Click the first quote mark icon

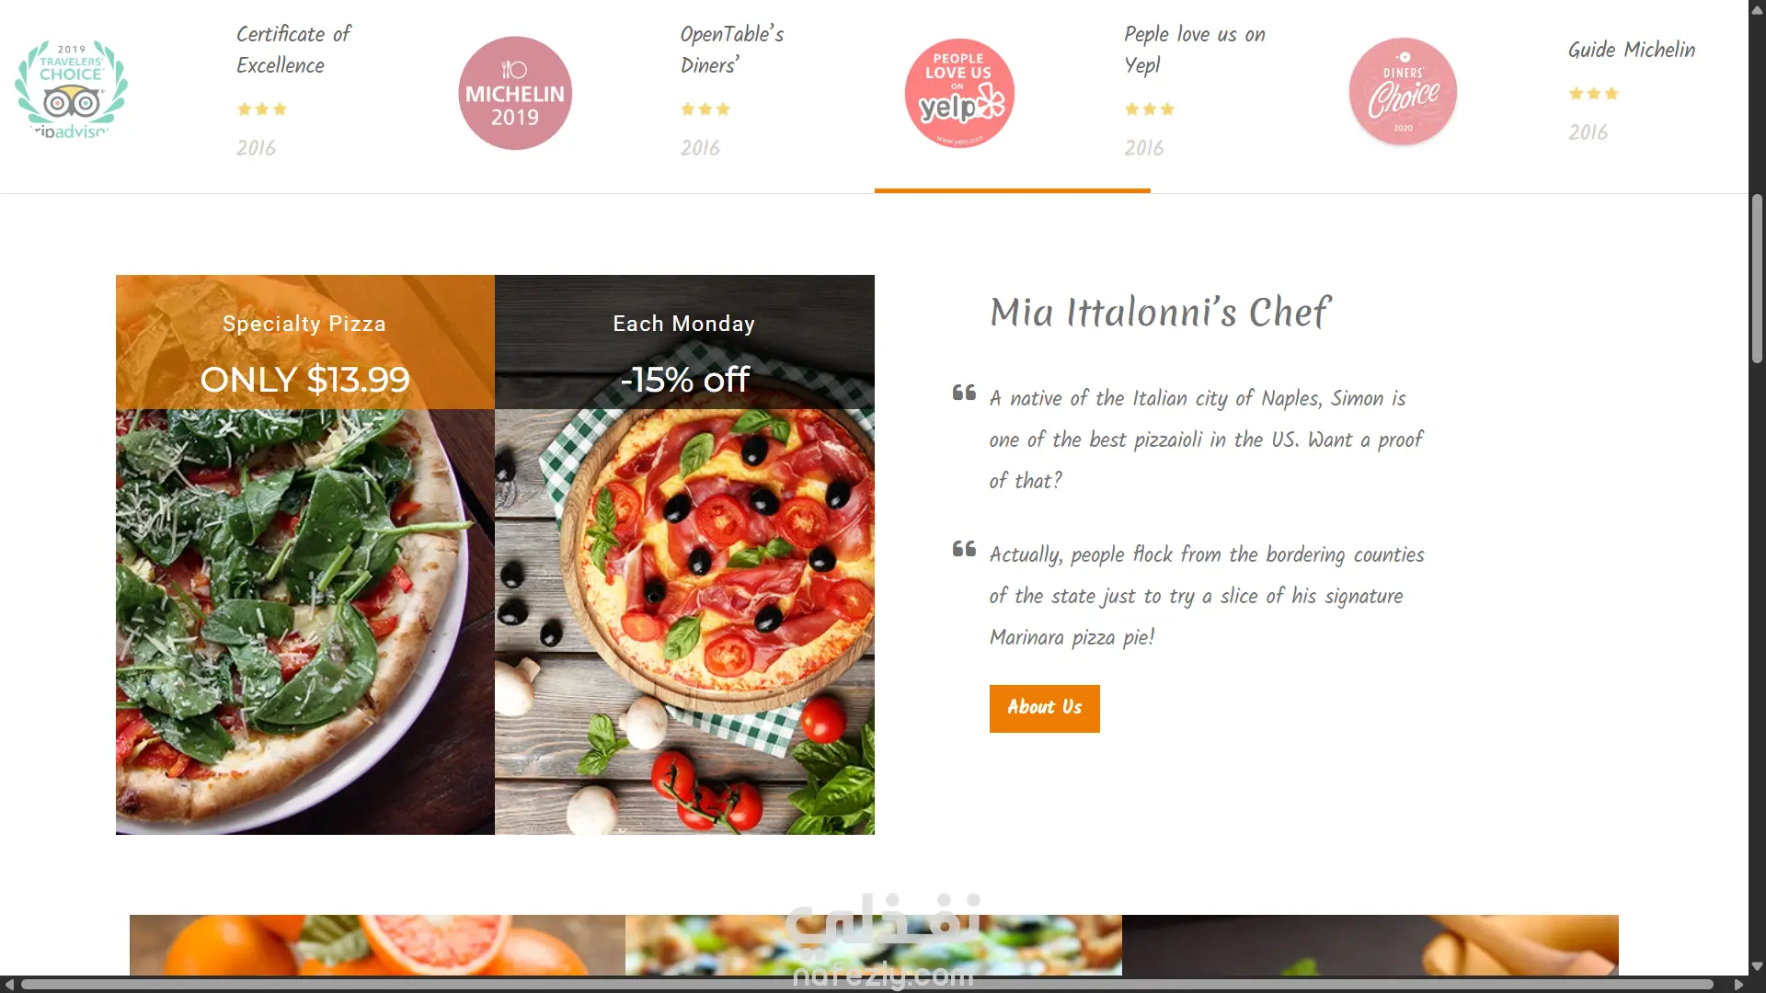point(964,394)
